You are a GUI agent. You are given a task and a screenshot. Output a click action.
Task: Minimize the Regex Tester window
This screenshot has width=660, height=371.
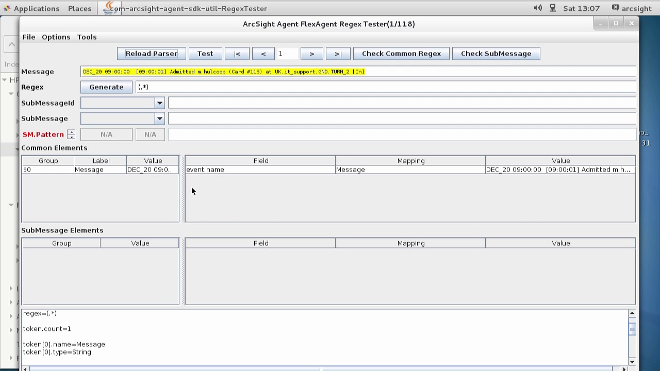tap(601, 24)
